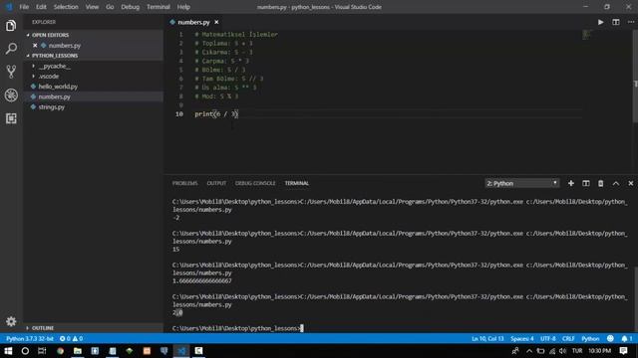The image size is (638, 358).
Task: Open notifications bell in status bar
Action: tap(627, 338)
